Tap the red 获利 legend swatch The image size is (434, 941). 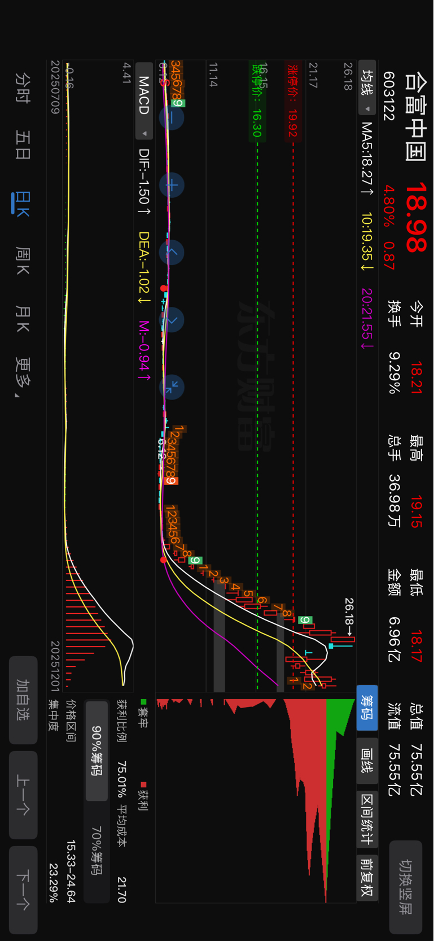[143, 784]
